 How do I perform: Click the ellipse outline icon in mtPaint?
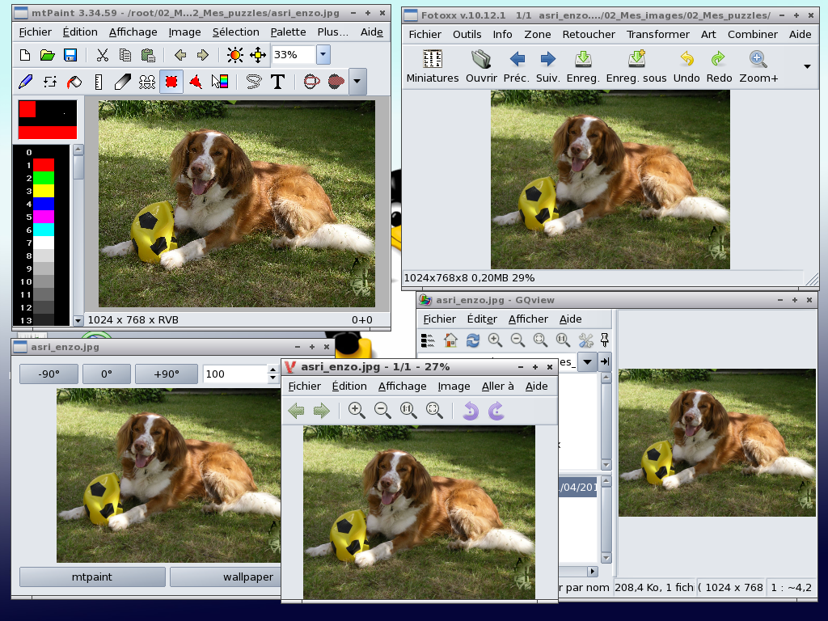coord(312,82)
